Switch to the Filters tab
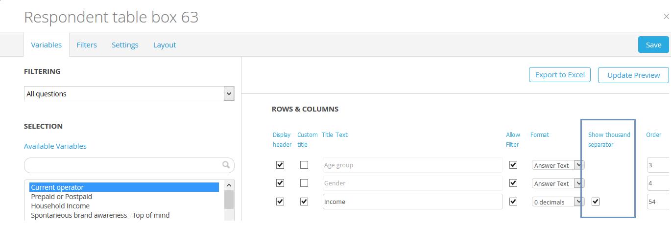The image size is (671, 226). point(87,45)
